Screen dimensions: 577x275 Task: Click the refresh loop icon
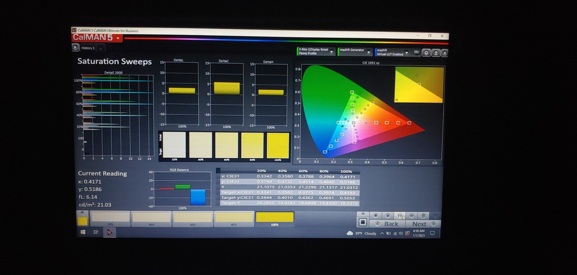pyautogui.click(x=423, y=215)
